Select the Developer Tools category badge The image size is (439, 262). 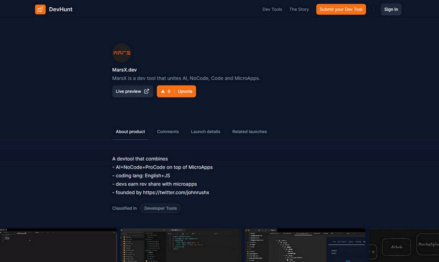coord(160,208)
